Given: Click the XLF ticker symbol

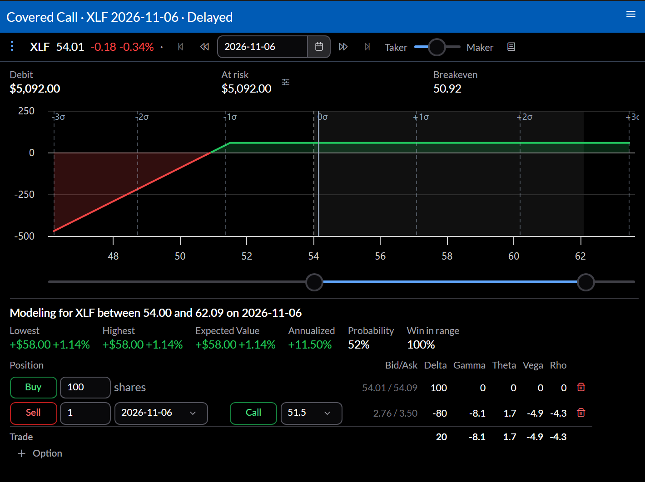Looking at the screenshot, I should (40, 47).
